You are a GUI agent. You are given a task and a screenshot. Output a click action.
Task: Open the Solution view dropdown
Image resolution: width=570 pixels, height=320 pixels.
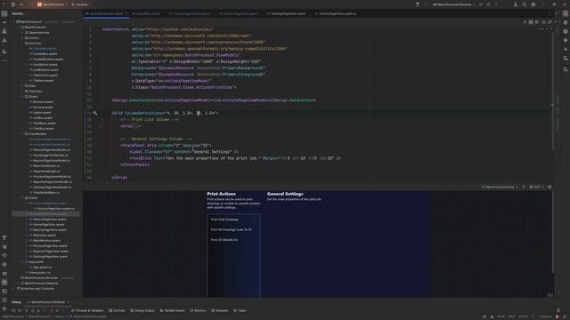click(x=19, y=13)
